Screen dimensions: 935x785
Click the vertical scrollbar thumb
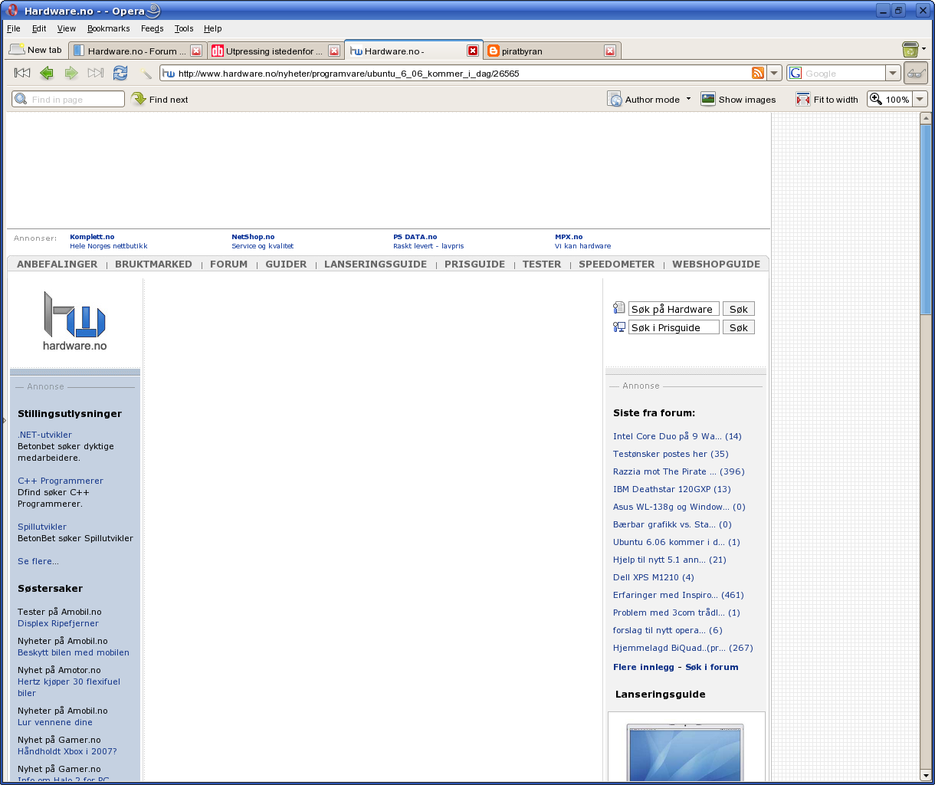(926, 218)
